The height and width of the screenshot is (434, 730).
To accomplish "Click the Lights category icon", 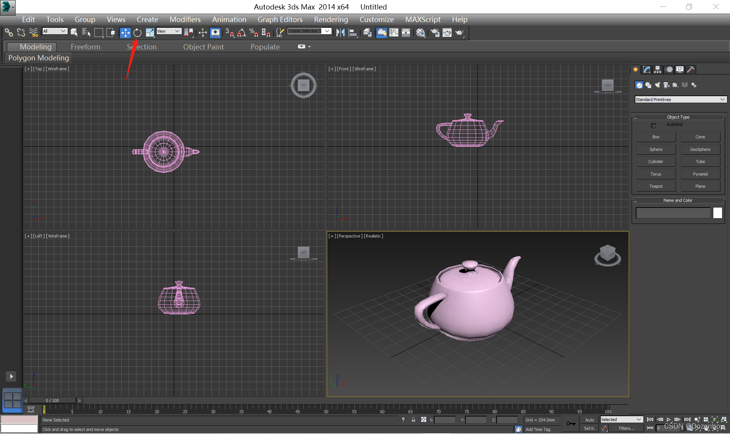I will click(x=657, y=85).
